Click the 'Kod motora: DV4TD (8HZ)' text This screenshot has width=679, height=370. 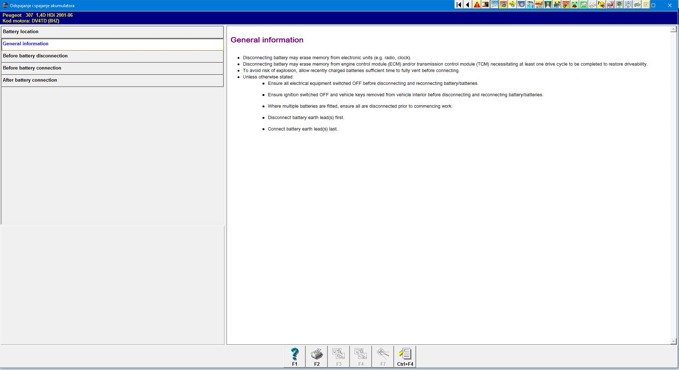point(31,21)
